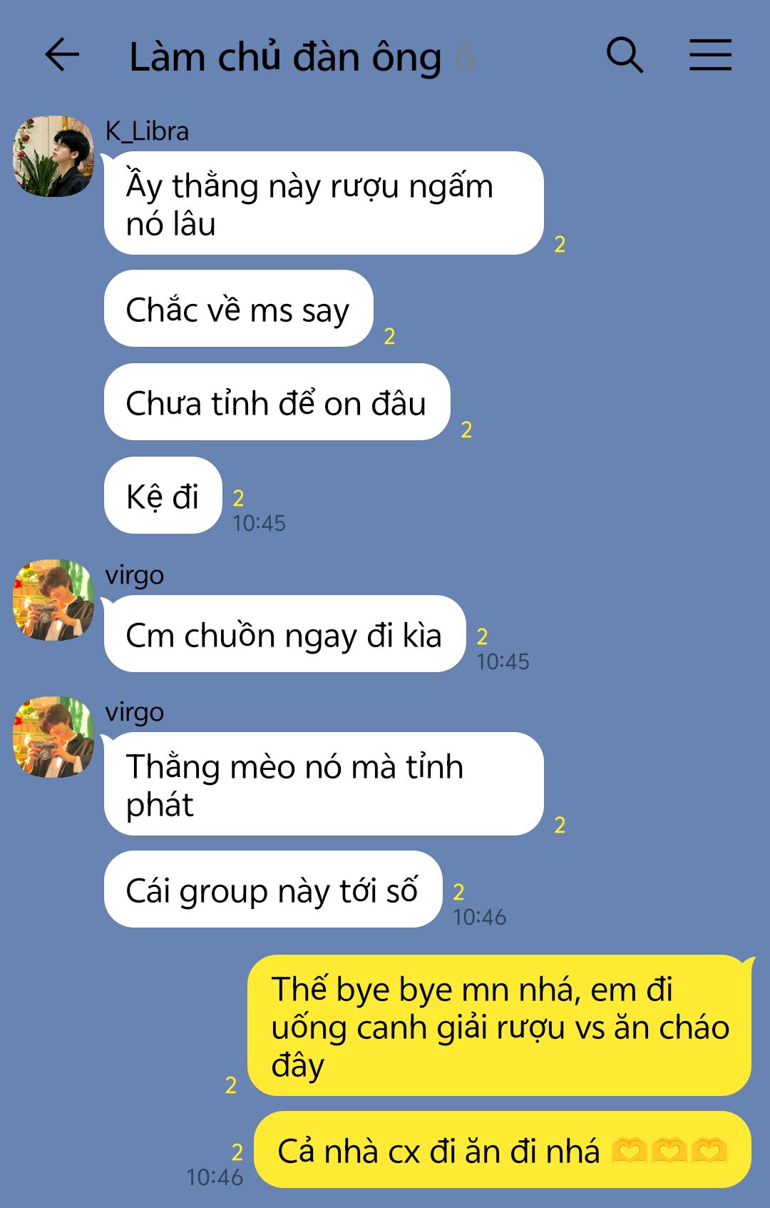
Task: Tap the yellow 'Cả nhà cx đi ăn' message
Action: point(503,1149)
